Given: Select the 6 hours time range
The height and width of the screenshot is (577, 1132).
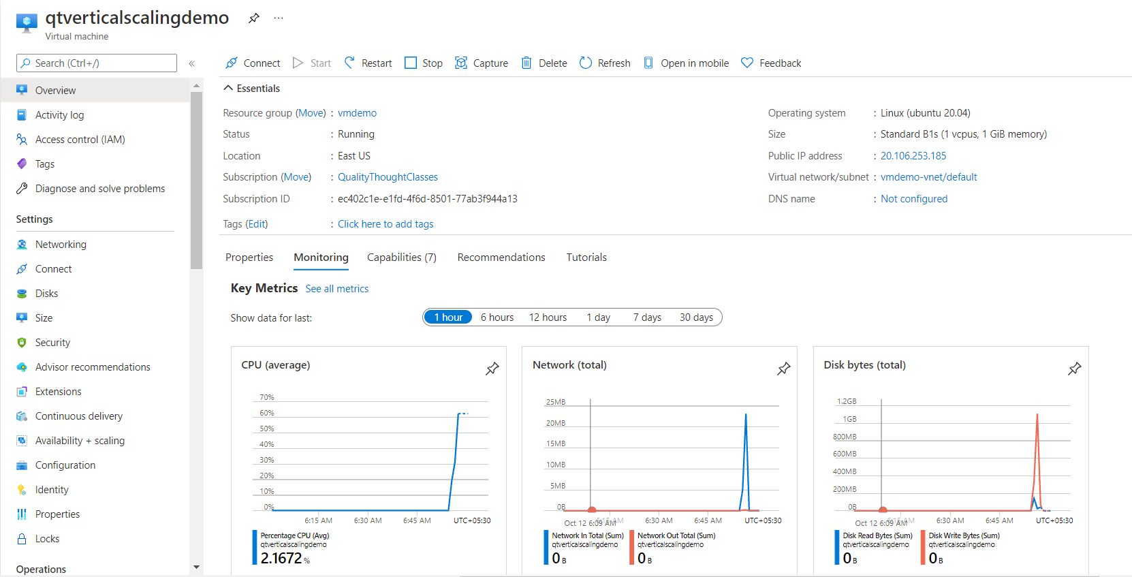Looking at the screenshot, I should [497, 317].
